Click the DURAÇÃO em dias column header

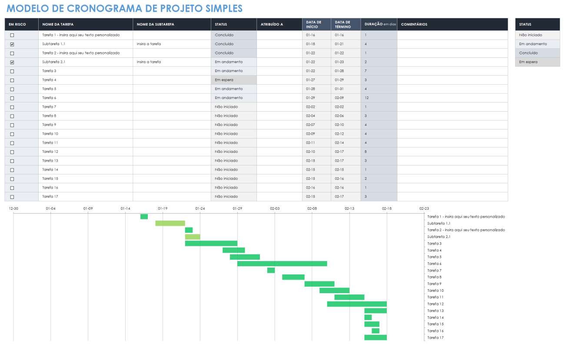378,24
